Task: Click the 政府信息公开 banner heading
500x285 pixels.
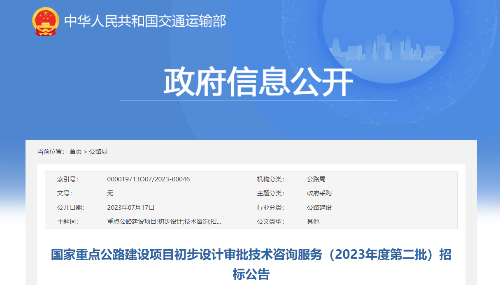Action: pos(258,83)
